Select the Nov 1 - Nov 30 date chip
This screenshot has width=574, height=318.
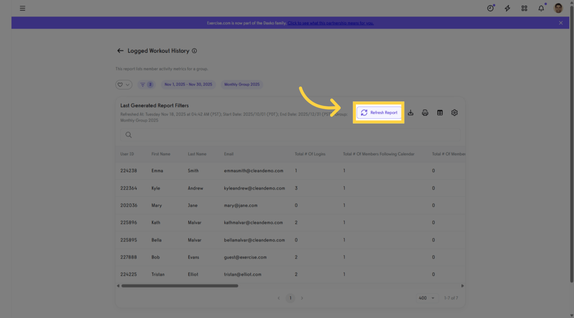pyautogui.click(x=188, y=85)
